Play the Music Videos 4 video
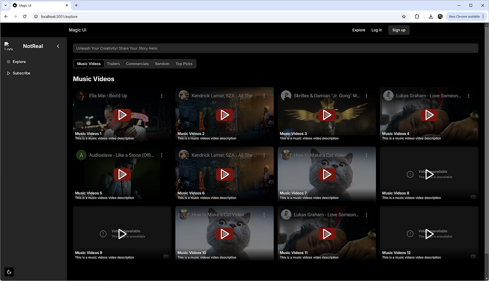489x281 pixels. coord(429,115)
